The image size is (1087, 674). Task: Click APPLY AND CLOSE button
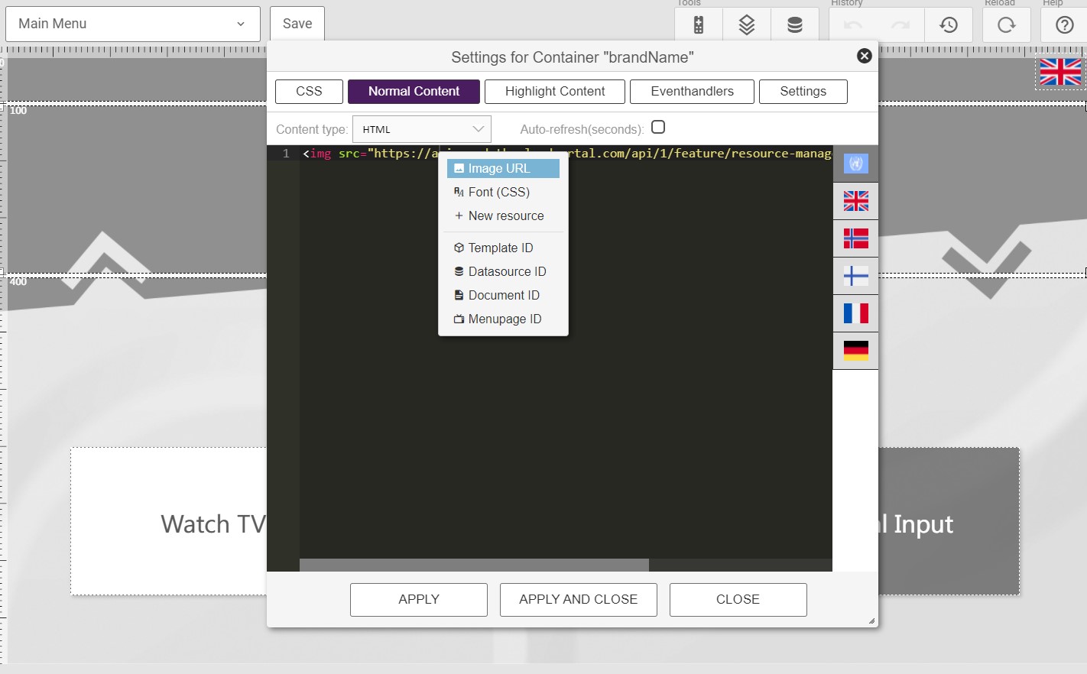579,600
